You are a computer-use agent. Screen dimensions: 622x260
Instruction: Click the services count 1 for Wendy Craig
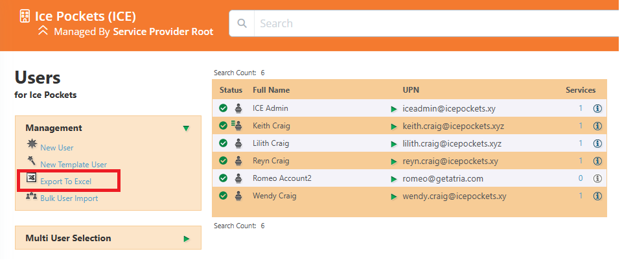[581, 196]
